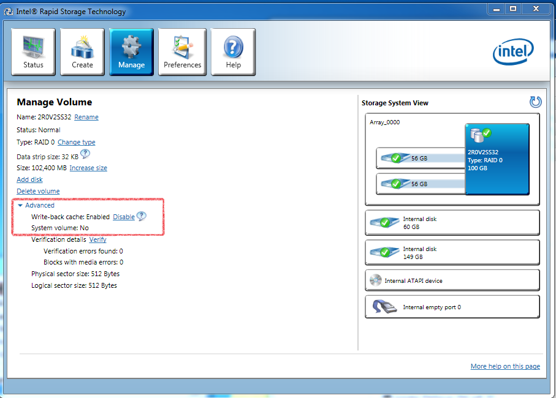
Task: Click the Rename link
Action: (86, 117)
